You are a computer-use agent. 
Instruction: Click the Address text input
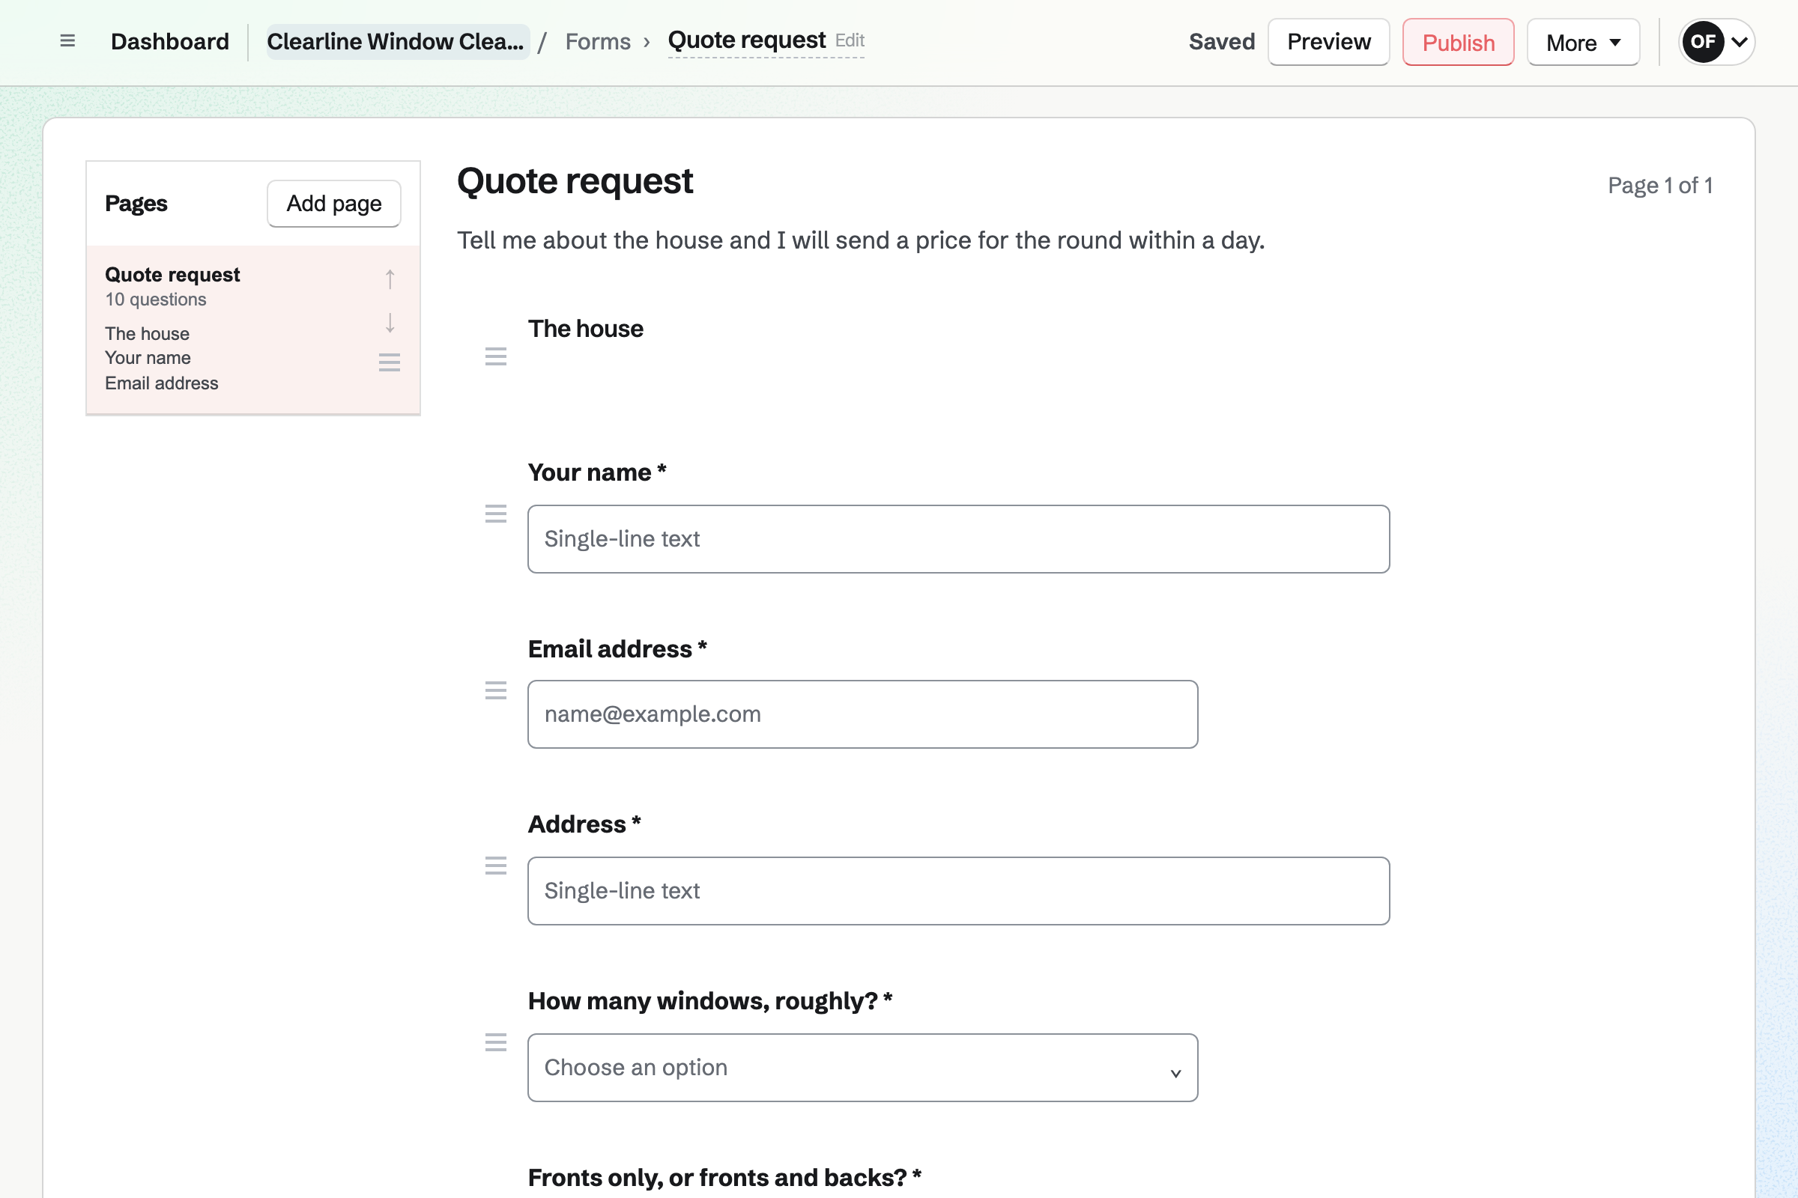(959, 891)
